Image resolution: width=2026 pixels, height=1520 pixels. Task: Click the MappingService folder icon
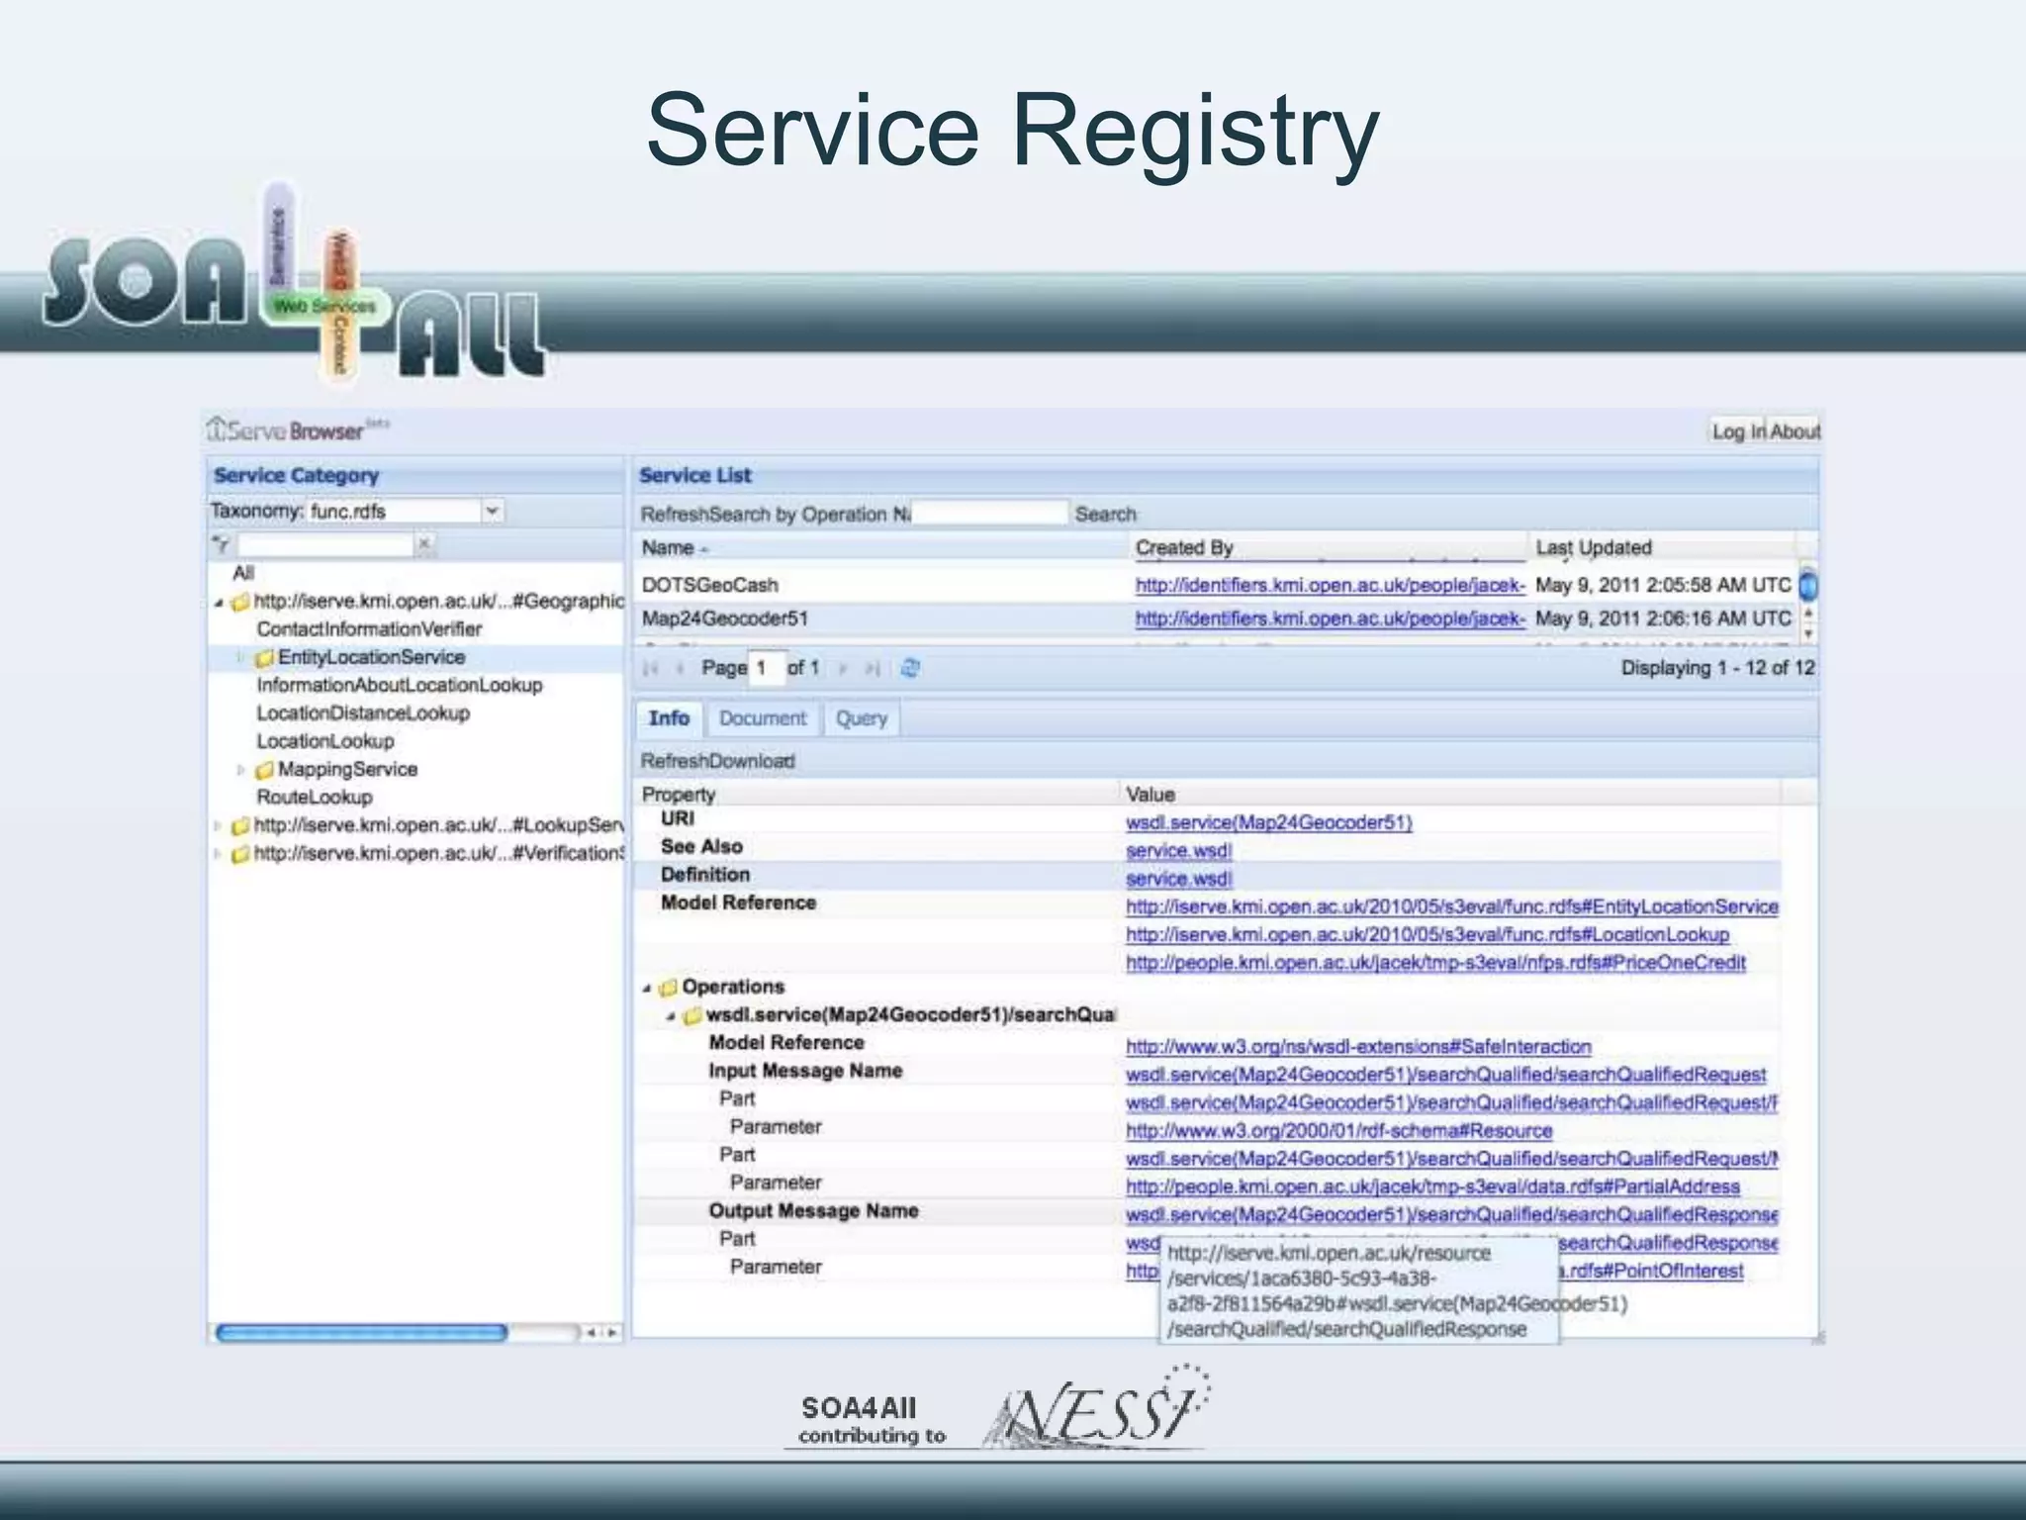264,770
